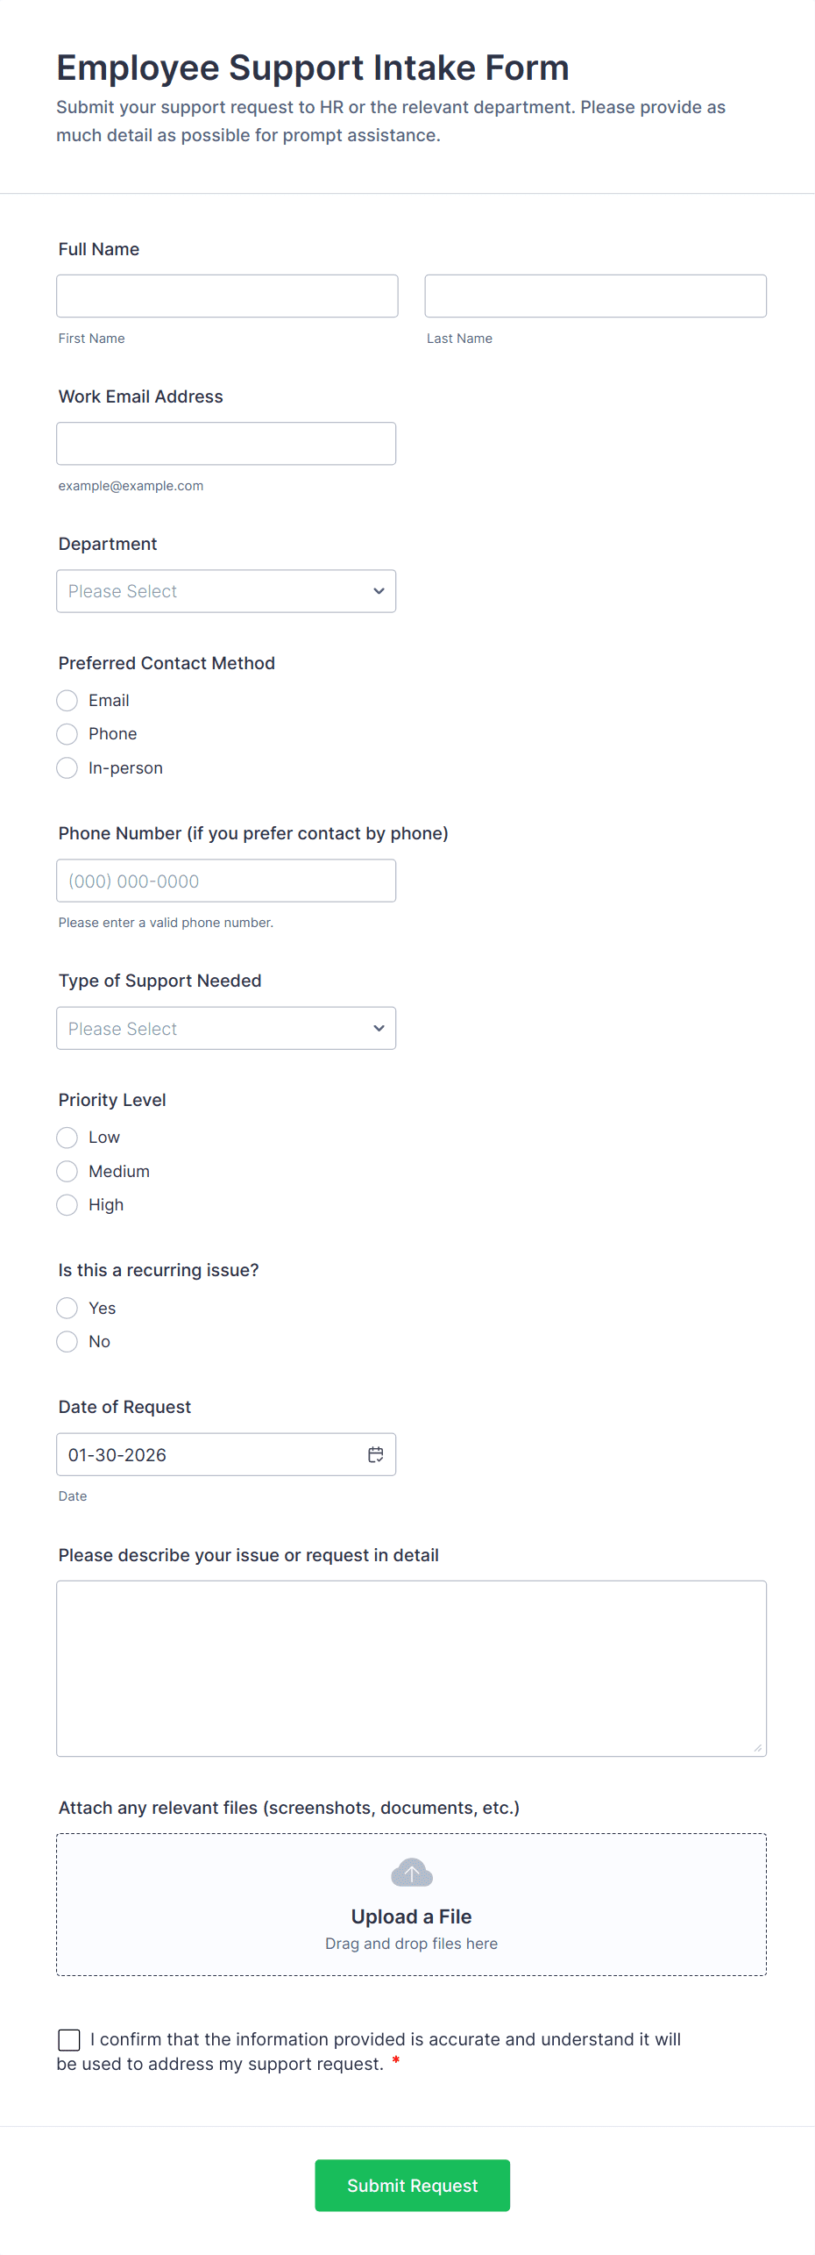Set priority level to Low
815x2255 pixels.
(67, 1137)
